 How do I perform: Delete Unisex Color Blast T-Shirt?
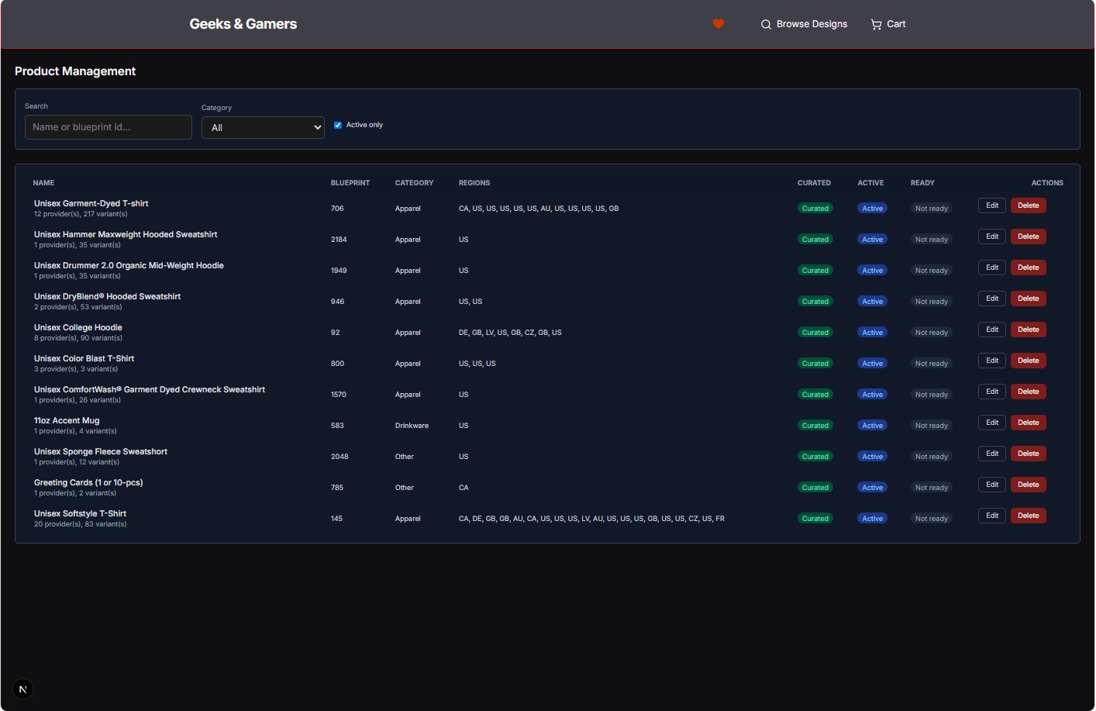pyautogui.click(x=1029, y=361)
